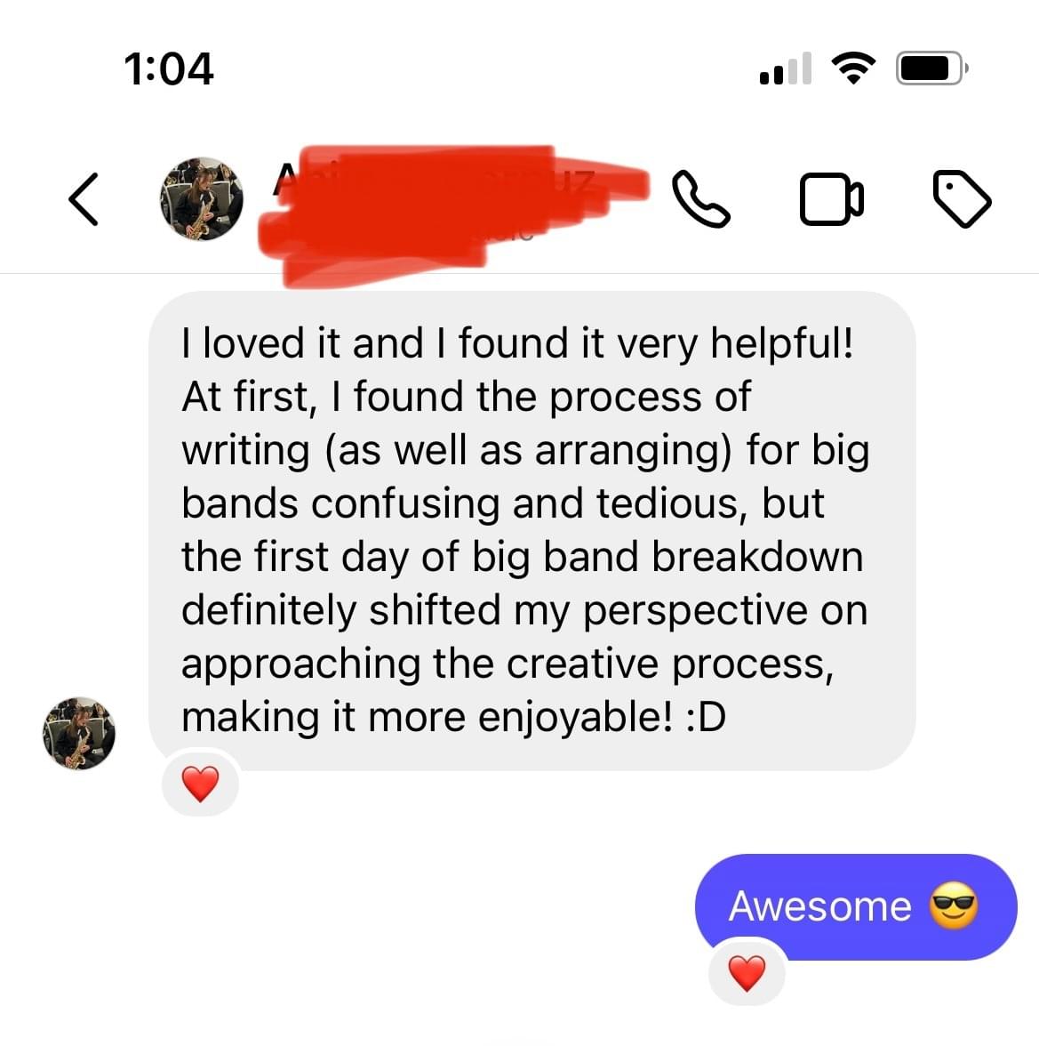Viewport: 1039px width, 1046px height.
Task: Tap the ":D" smiley text in message
Action: point(706,718)
